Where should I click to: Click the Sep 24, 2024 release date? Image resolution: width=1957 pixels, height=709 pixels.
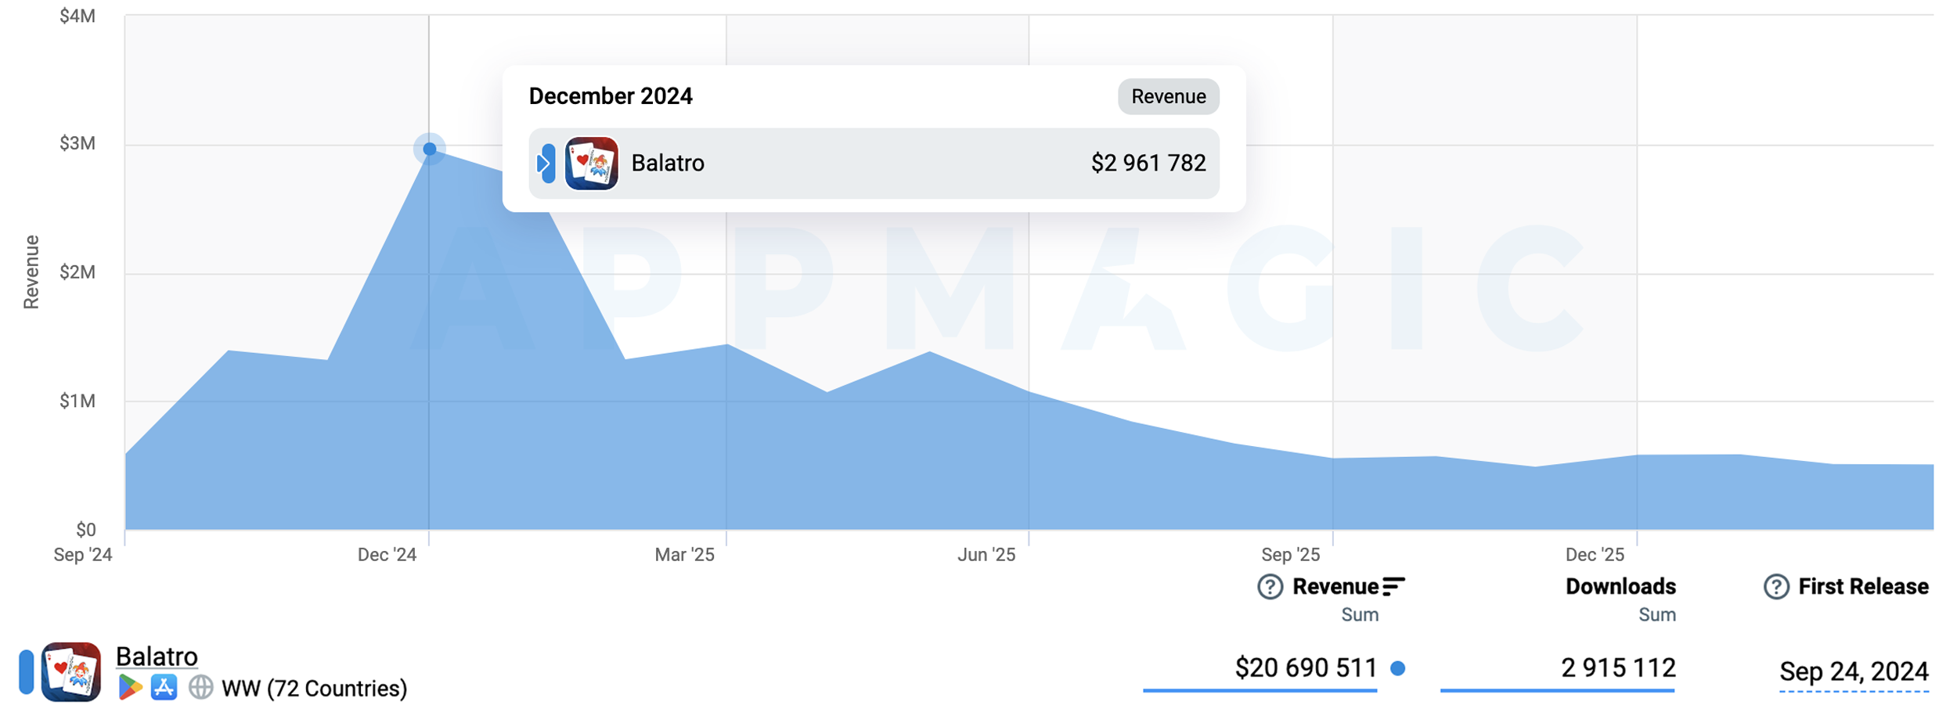(1853, 671)
